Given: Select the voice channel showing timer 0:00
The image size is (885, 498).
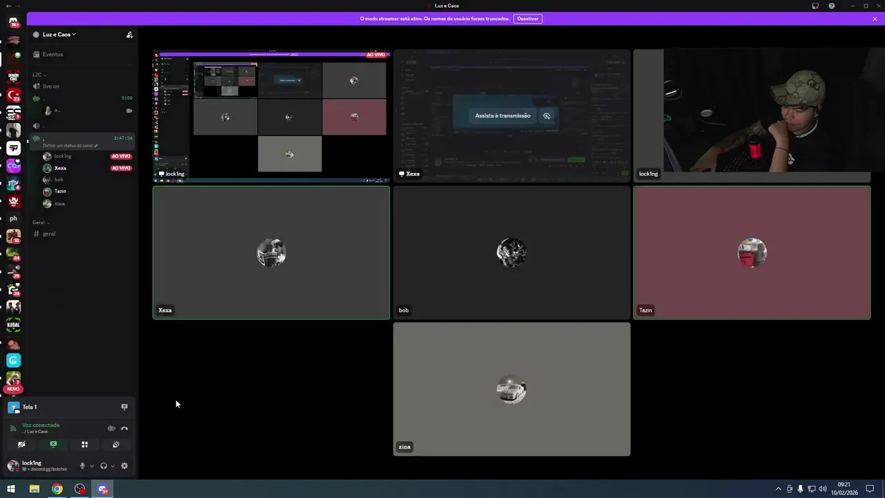Looking at the screenshot, I should pyautogui.click(x=82, y=98).
